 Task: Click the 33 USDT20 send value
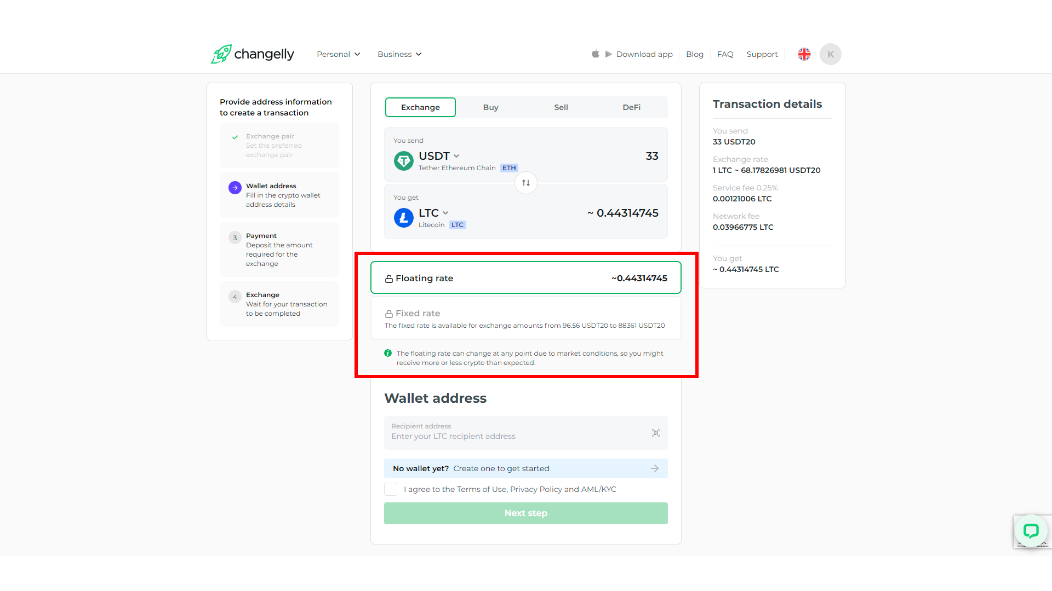(x=734, y=142)
